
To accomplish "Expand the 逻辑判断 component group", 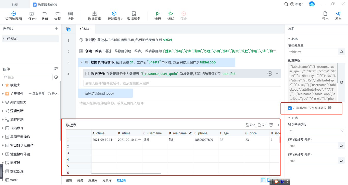I will pos(3,111).
